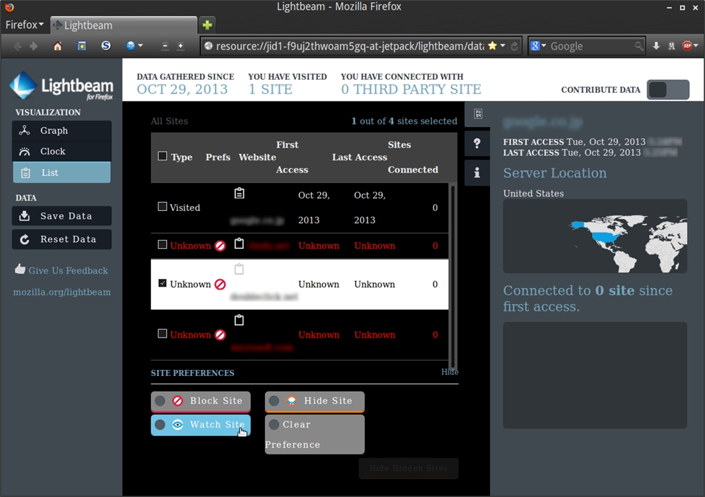
Task: Click the help question mark icon
Action: 477,144
